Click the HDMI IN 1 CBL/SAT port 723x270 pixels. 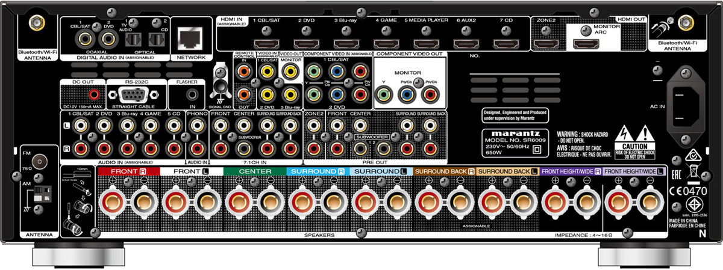265,43
